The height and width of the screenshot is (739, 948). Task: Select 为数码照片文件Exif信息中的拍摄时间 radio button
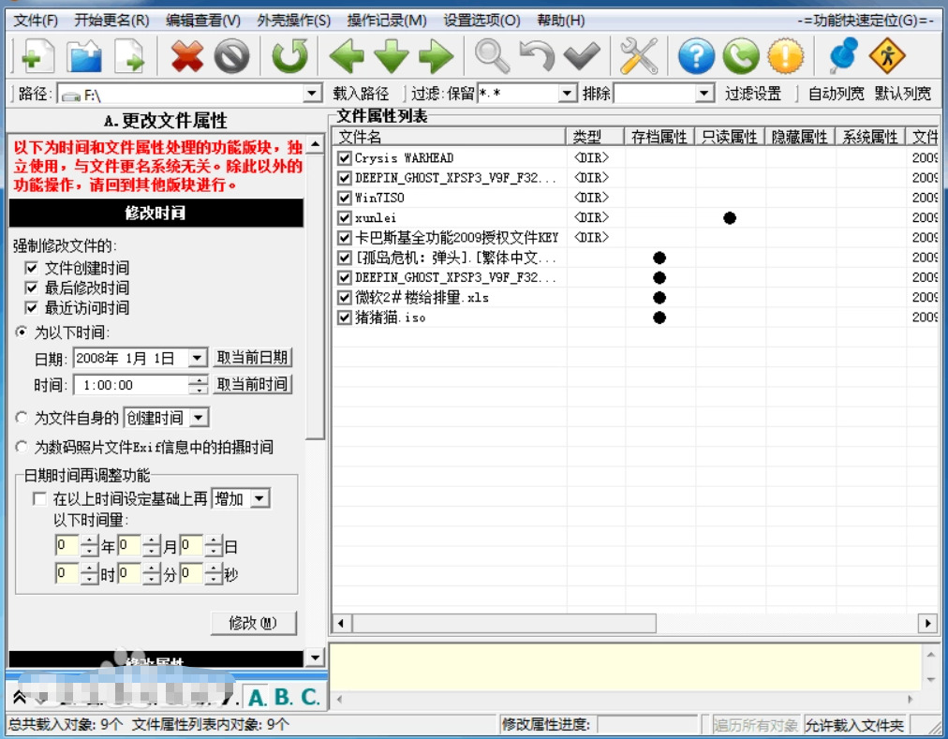click(22, 447)
